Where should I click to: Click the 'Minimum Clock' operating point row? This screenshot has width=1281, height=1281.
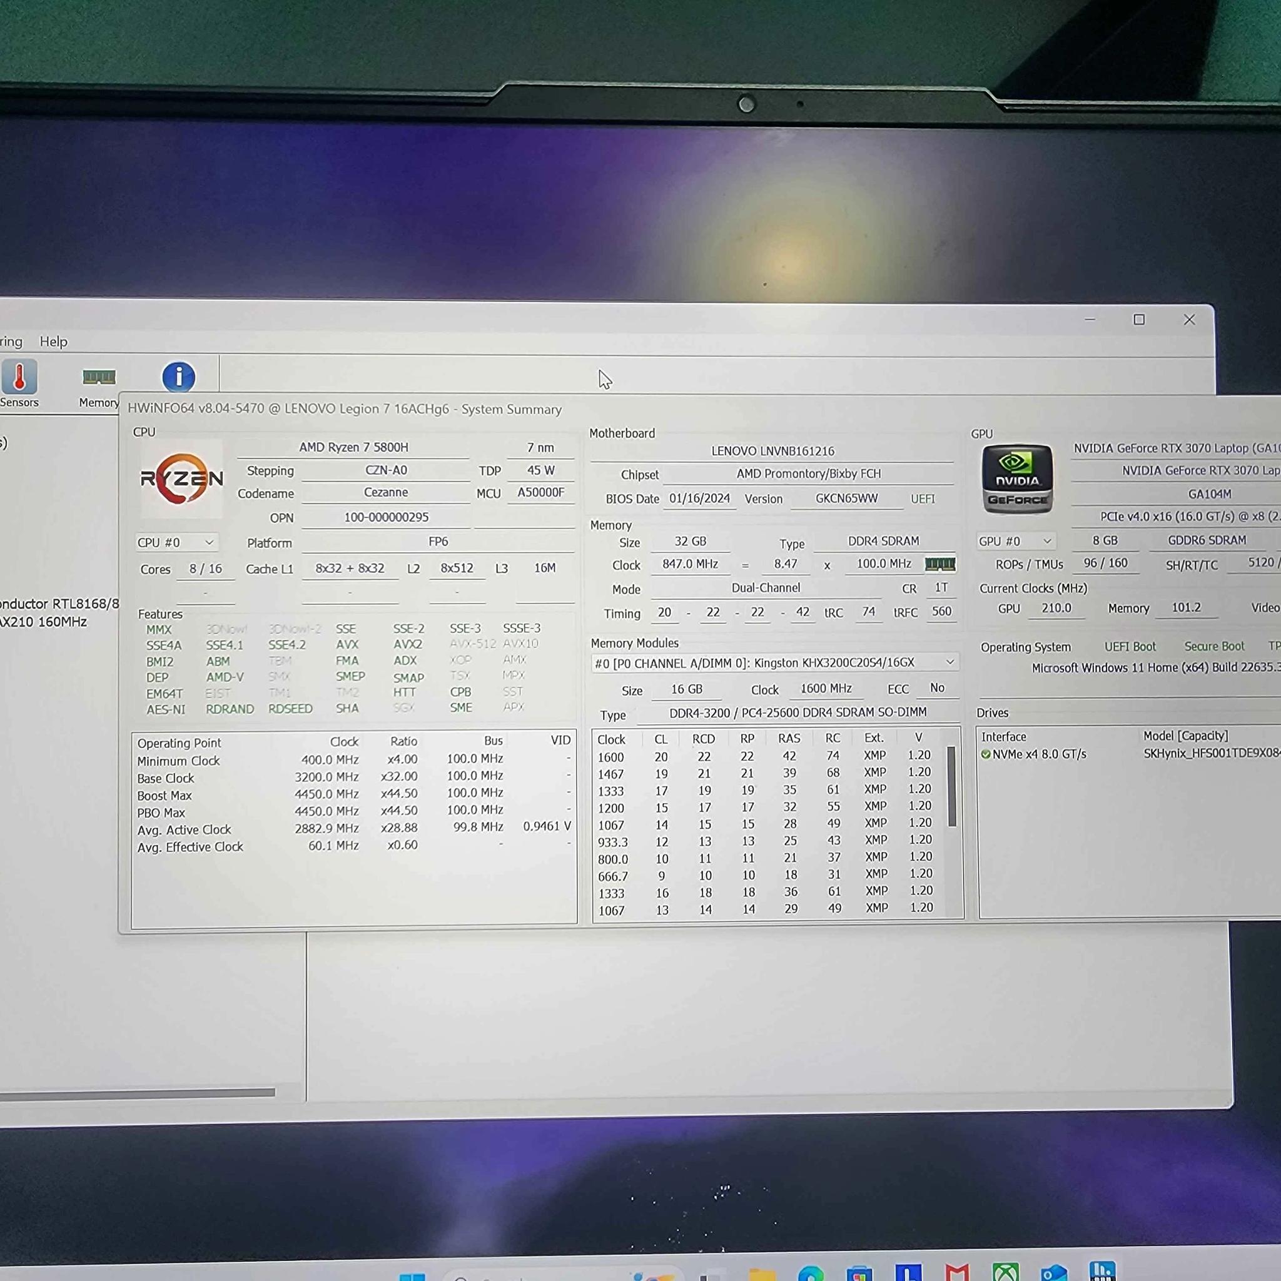click(x=354, y=760)
